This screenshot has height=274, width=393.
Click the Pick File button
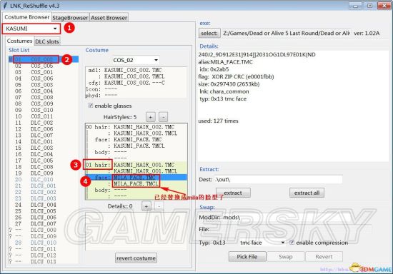[x=247, y=256]
